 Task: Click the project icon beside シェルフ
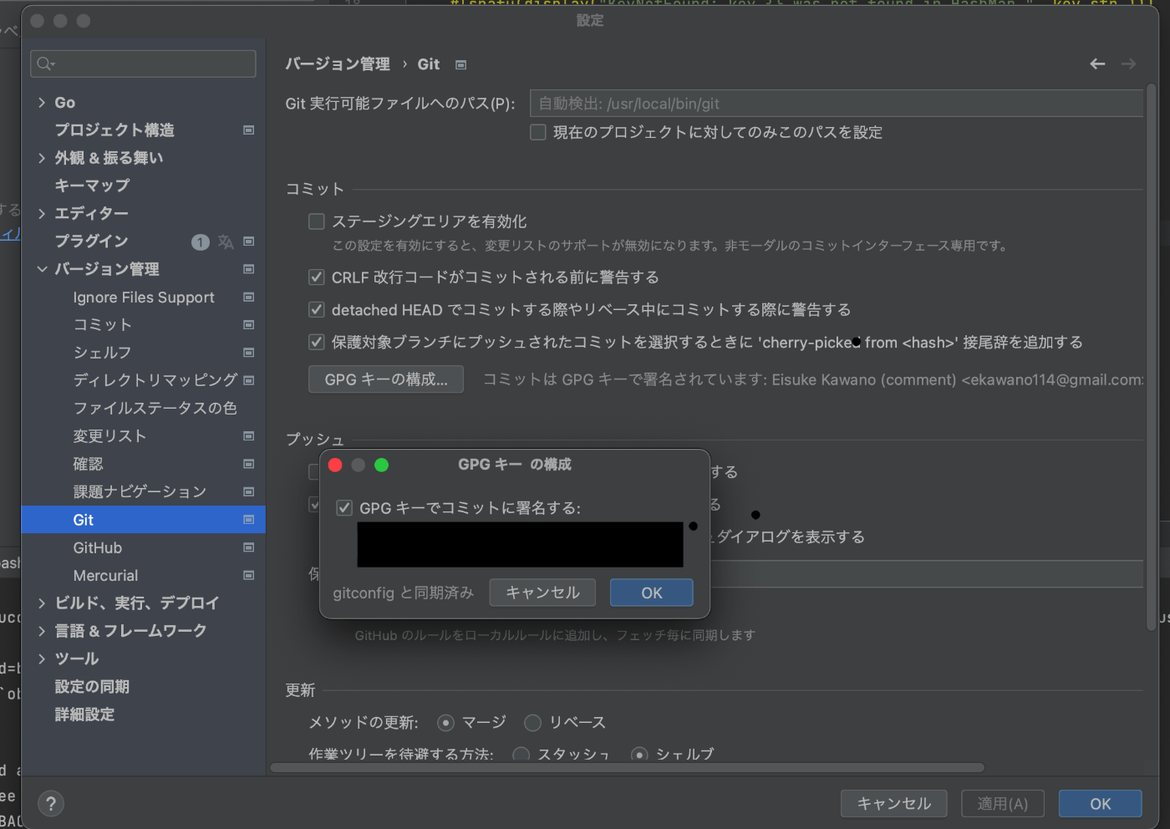click(x=248, y=353)
